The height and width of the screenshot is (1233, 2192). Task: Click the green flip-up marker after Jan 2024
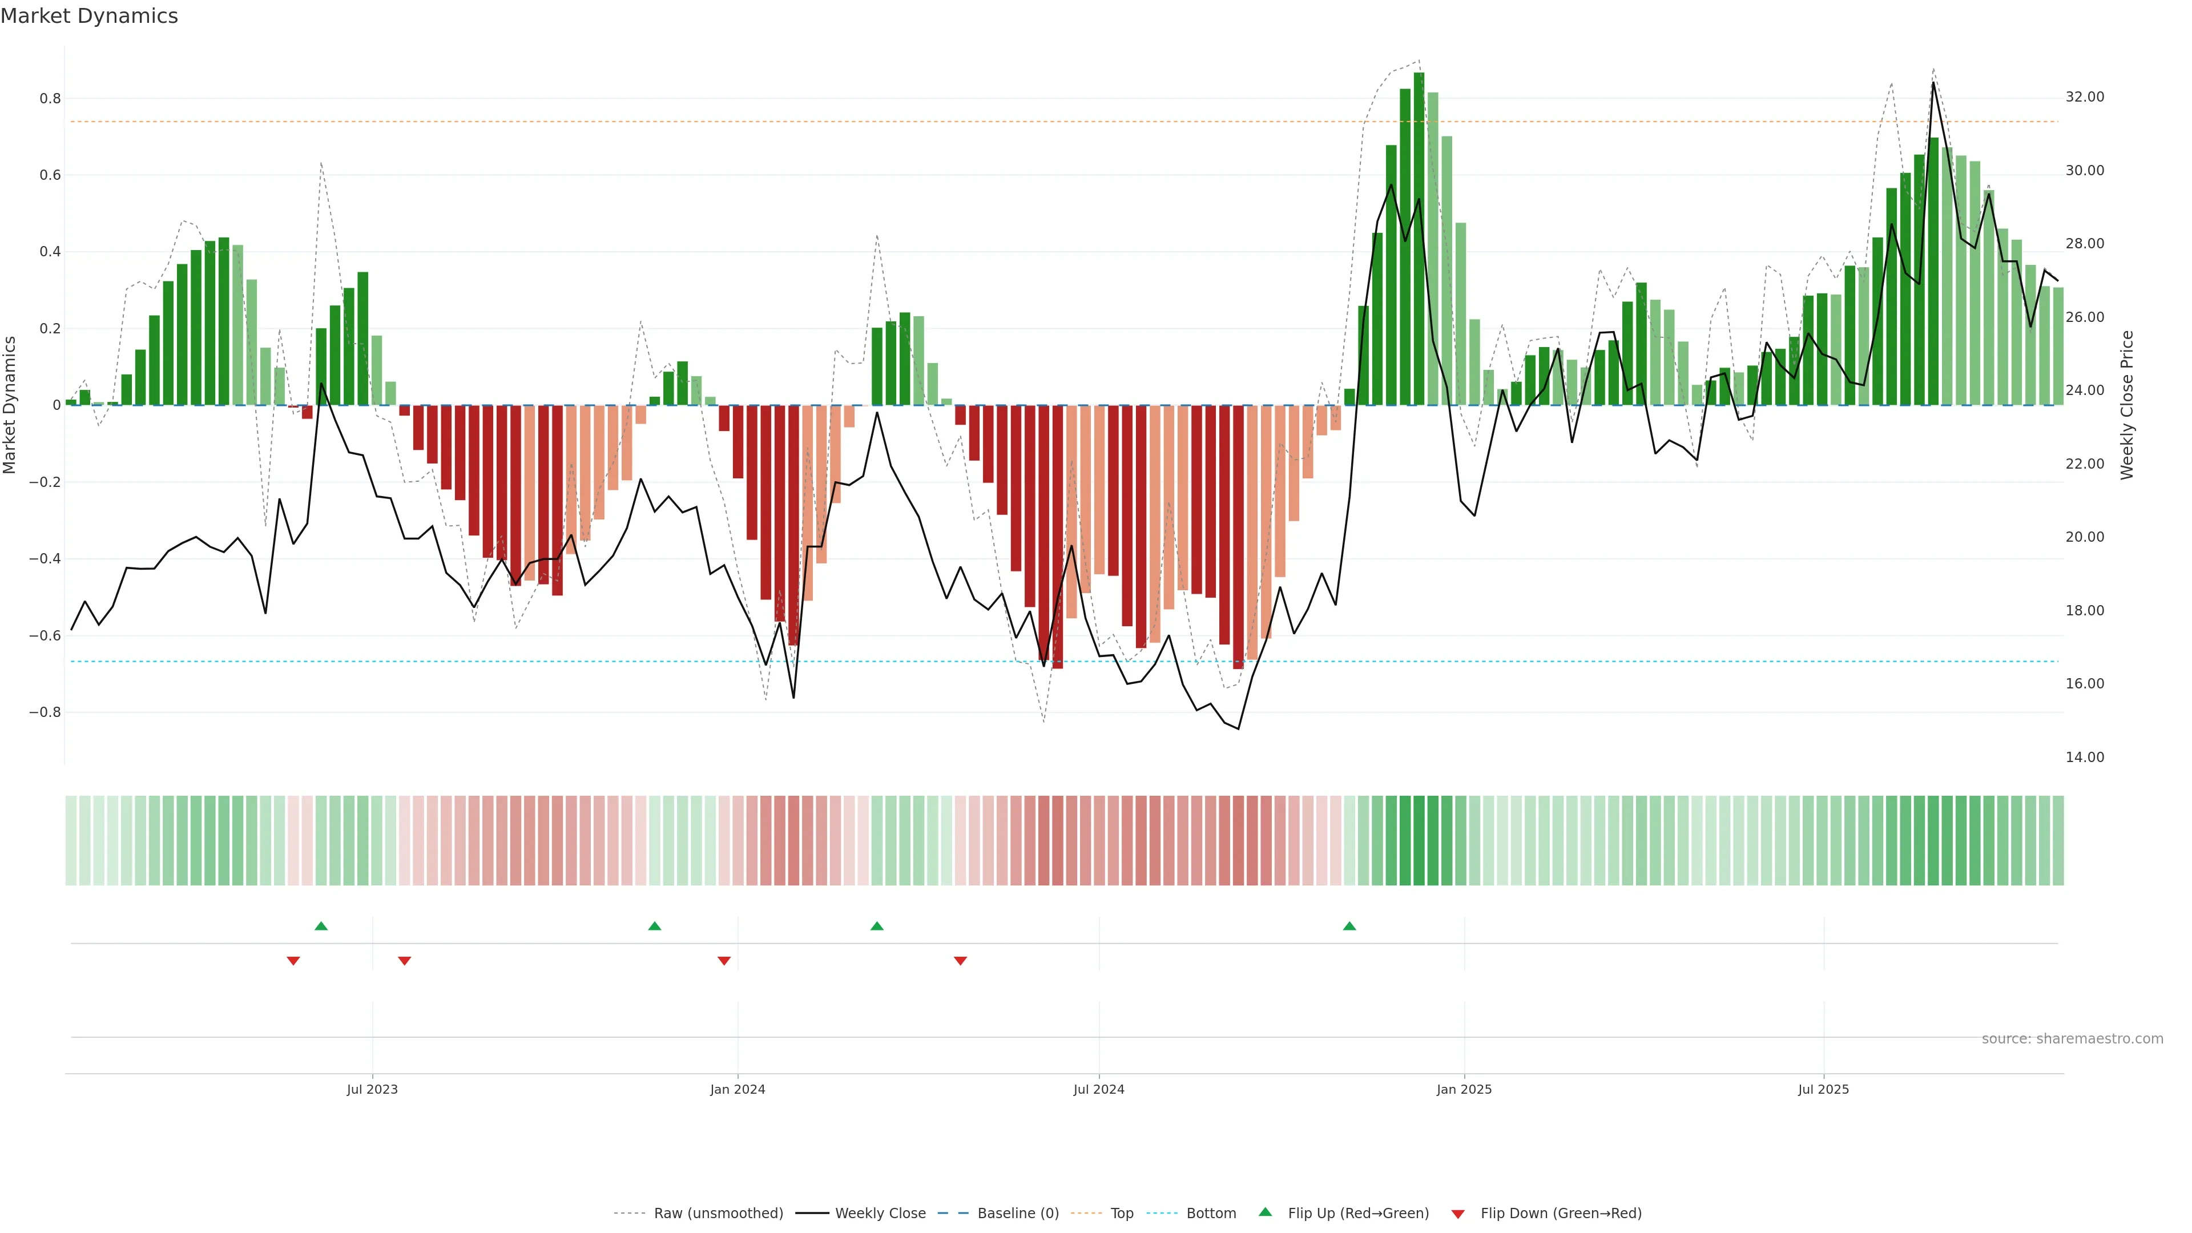(x=876, y=926)
